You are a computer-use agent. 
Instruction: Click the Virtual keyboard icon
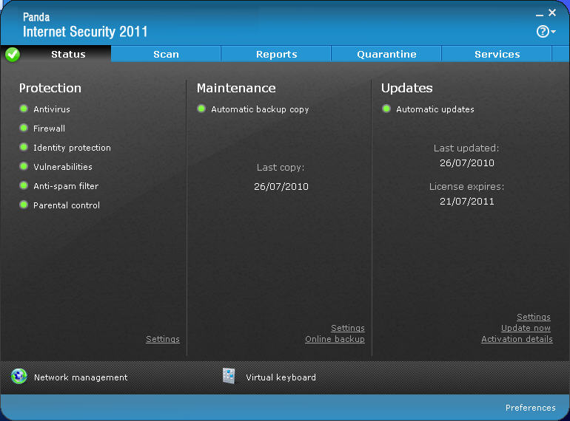[229, 376]
